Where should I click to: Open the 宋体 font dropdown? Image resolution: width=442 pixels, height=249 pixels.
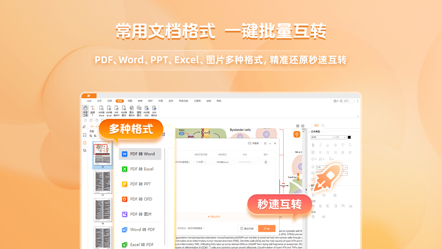[323, 137]
